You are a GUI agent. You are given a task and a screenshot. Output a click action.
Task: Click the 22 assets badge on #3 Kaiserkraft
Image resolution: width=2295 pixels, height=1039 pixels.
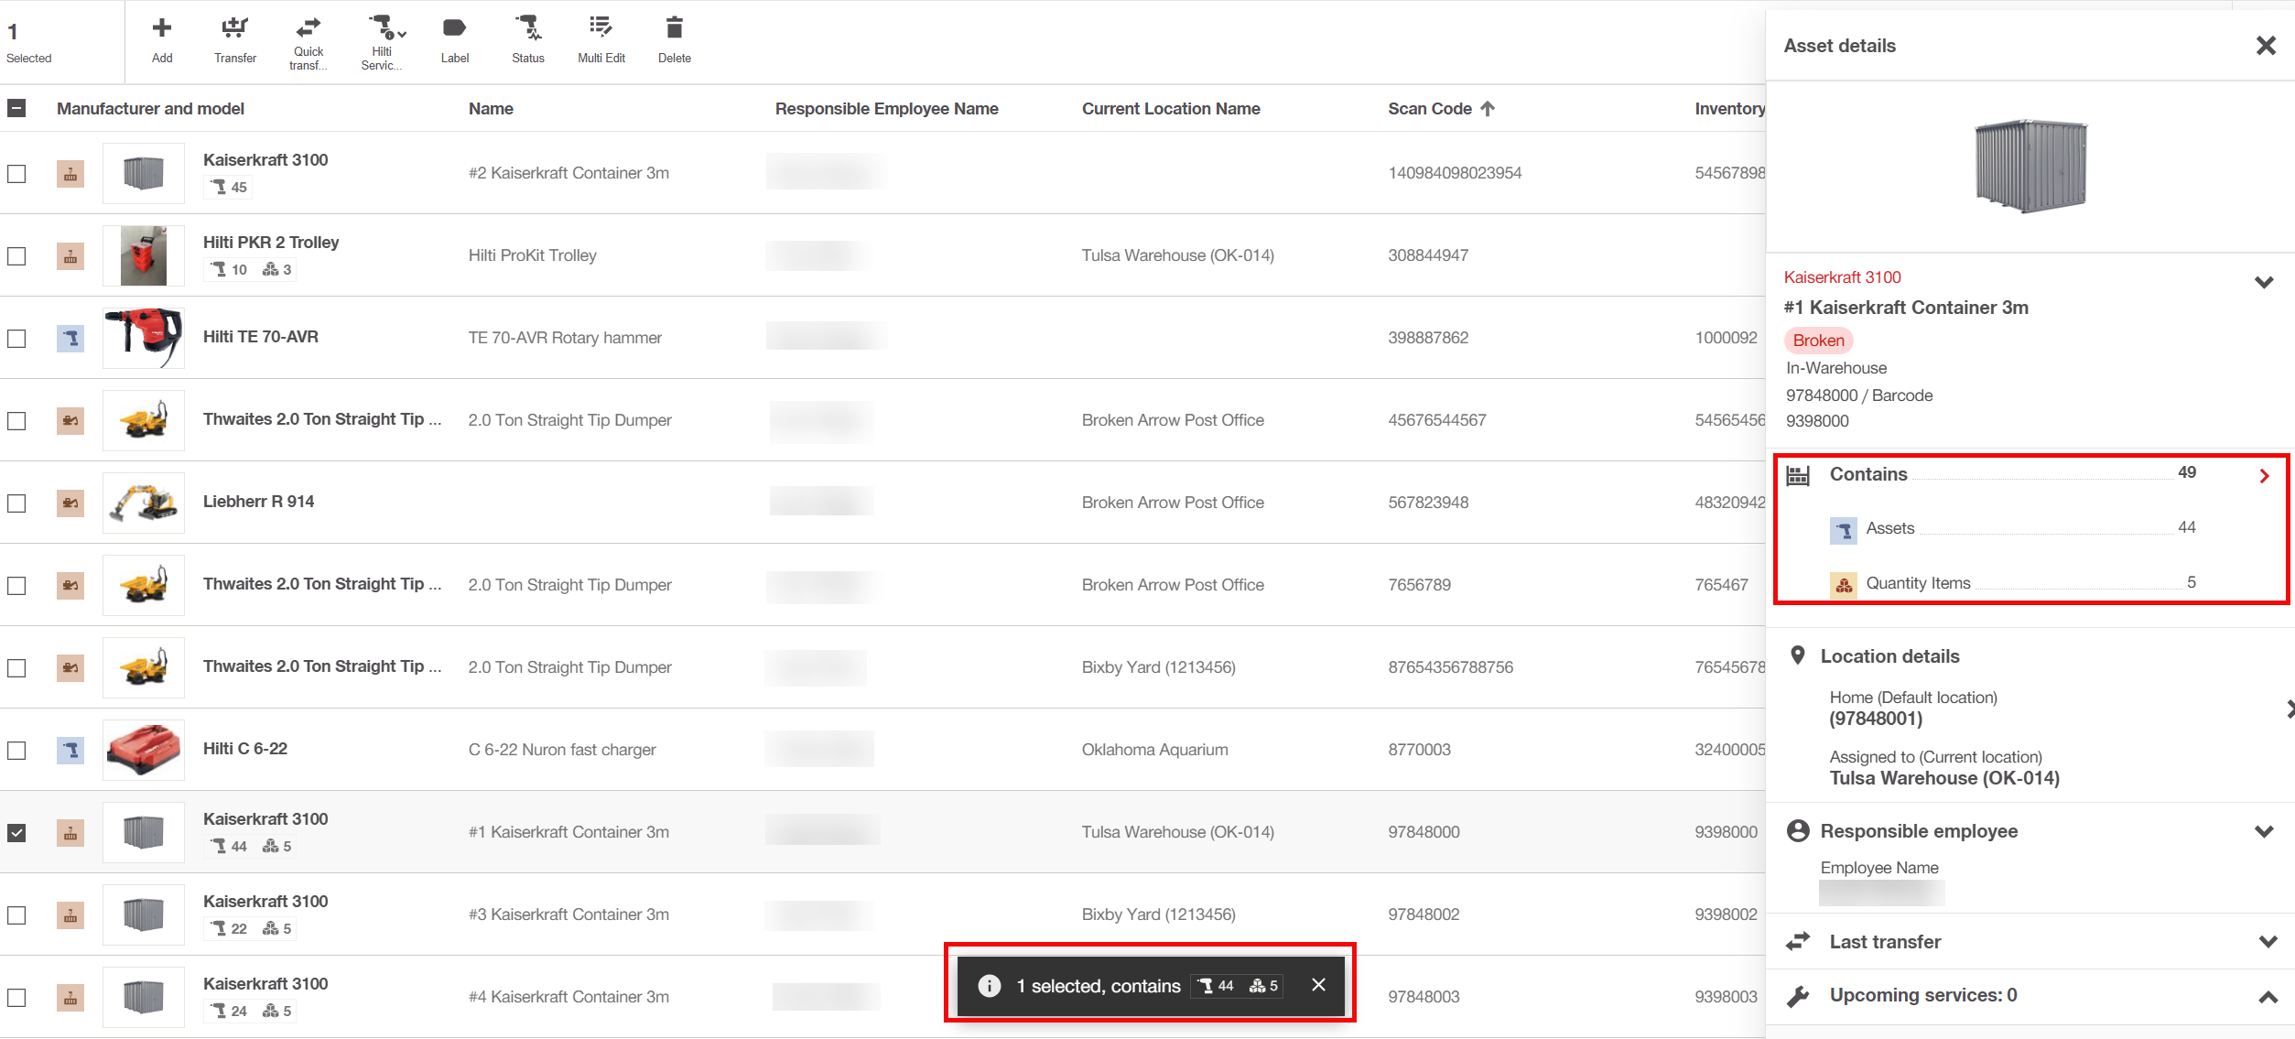[229, 928]
